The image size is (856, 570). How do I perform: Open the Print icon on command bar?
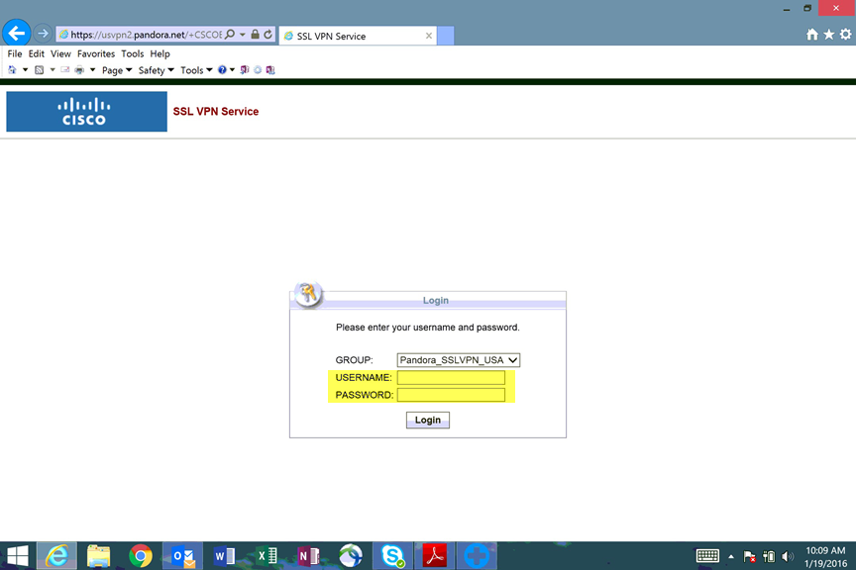click(x=78, y=69)
